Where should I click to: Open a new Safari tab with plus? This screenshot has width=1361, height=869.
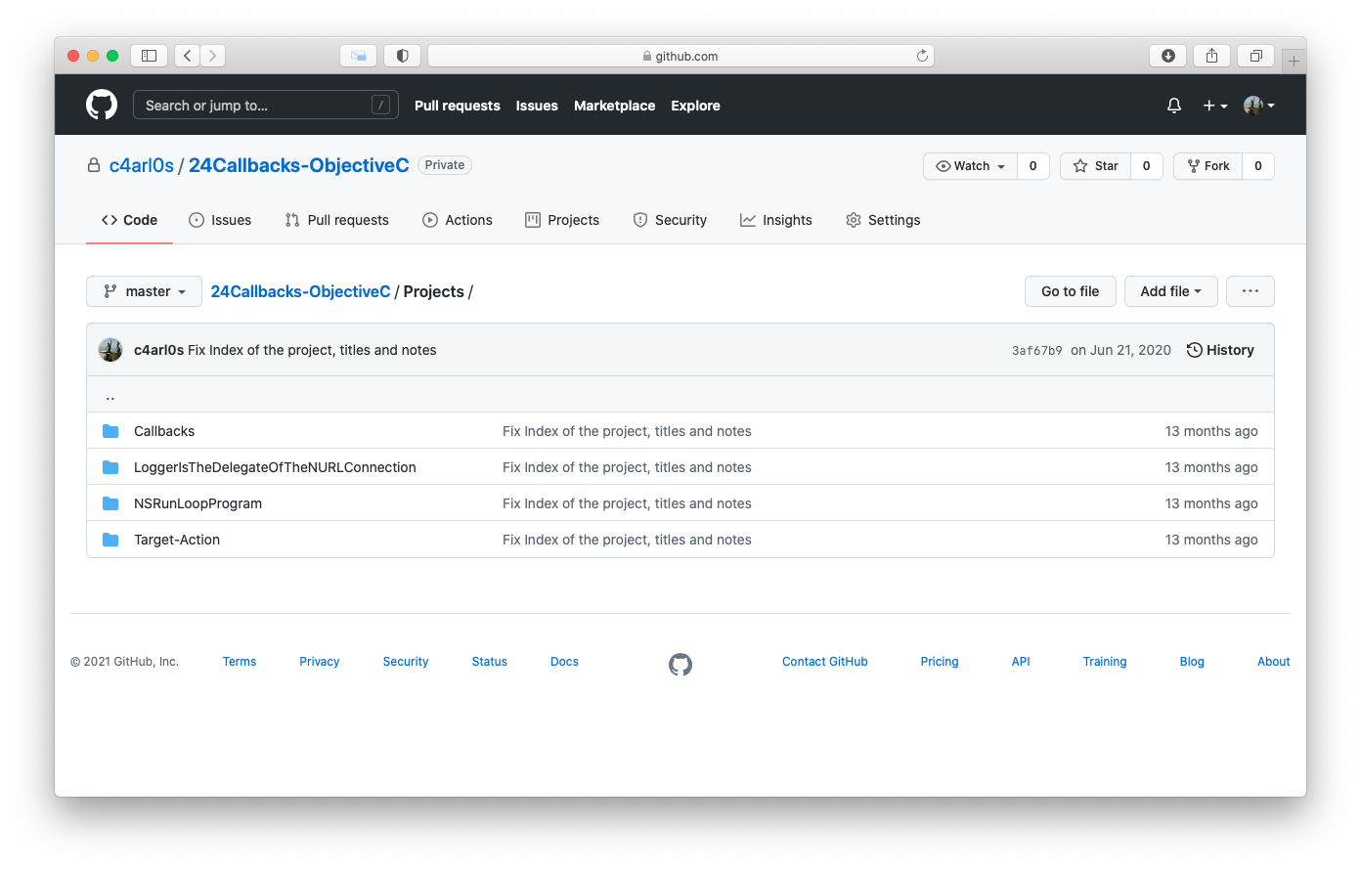(x=1294, y=61)
